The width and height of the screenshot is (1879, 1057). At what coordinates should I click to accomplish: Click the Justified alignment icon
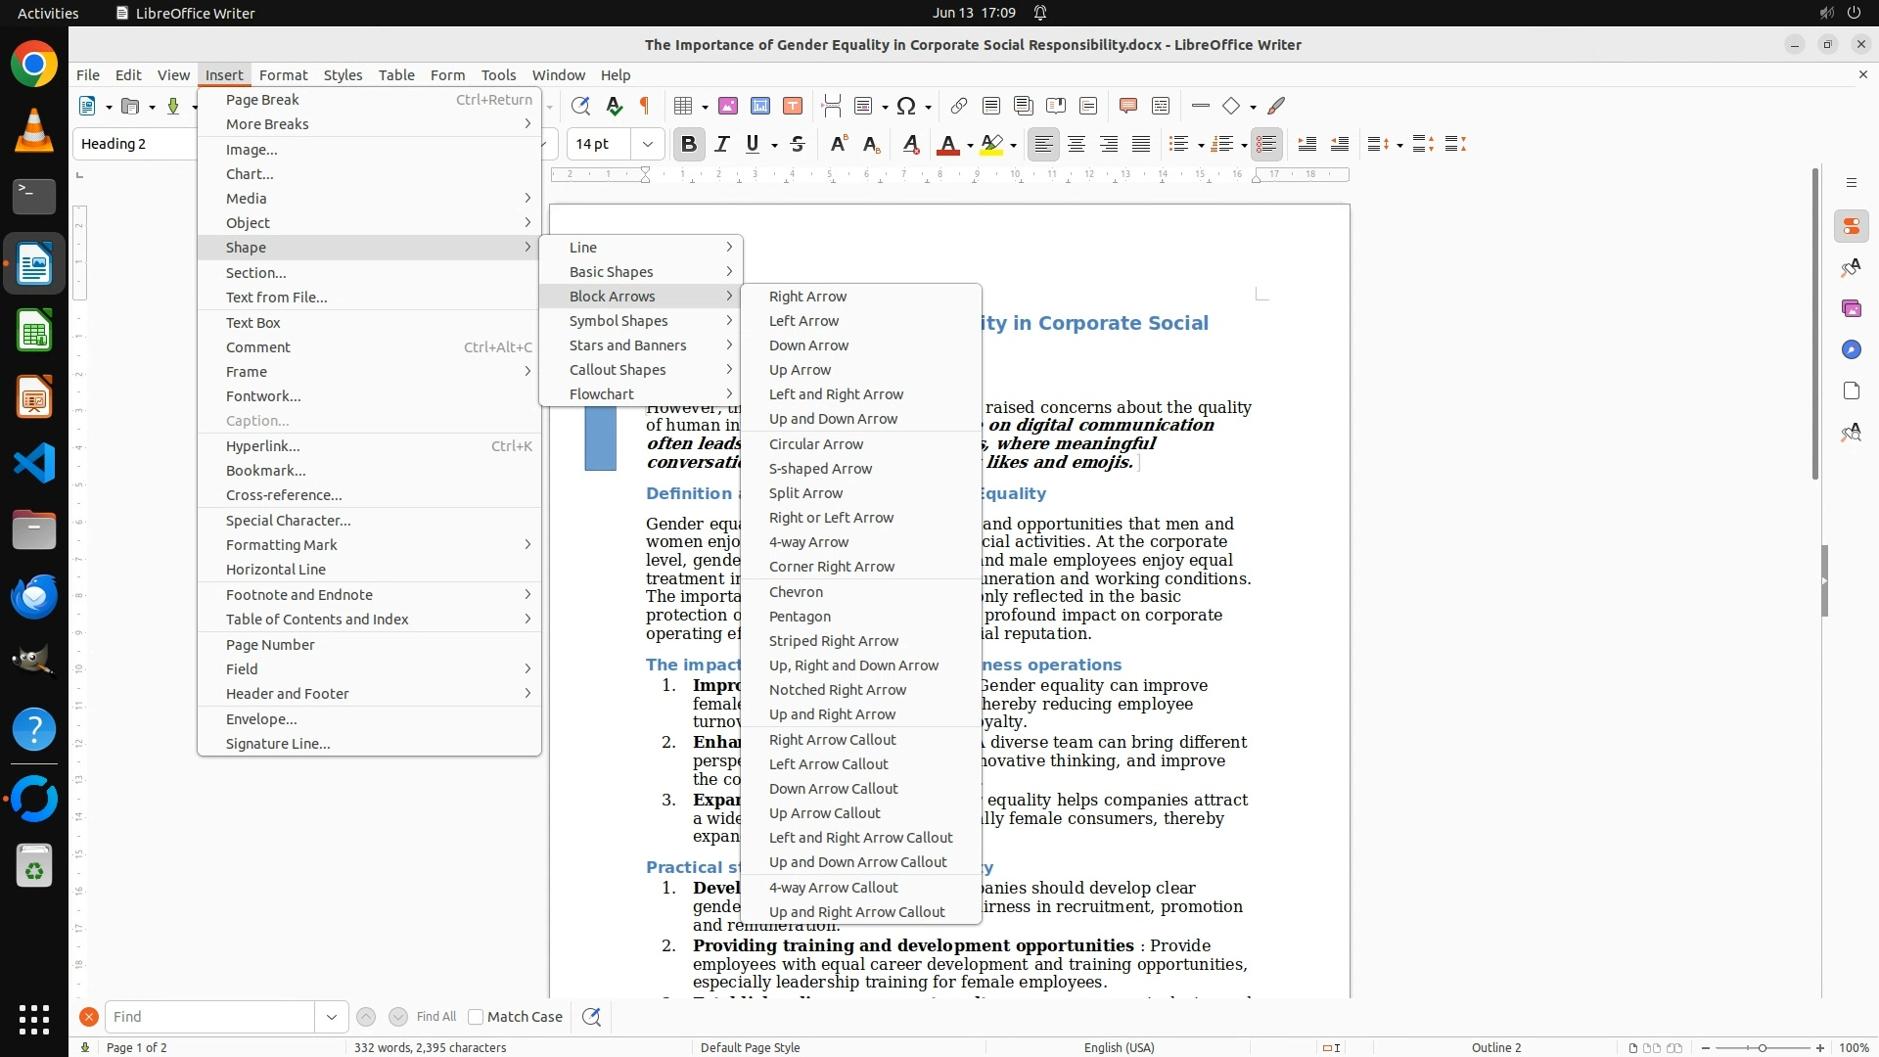click(x=1141, y=144)
